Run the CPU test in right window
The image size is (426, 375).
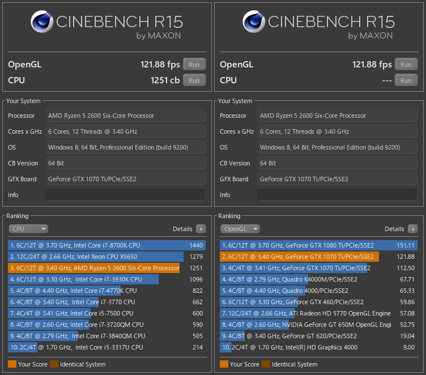(x=406, y=80)
